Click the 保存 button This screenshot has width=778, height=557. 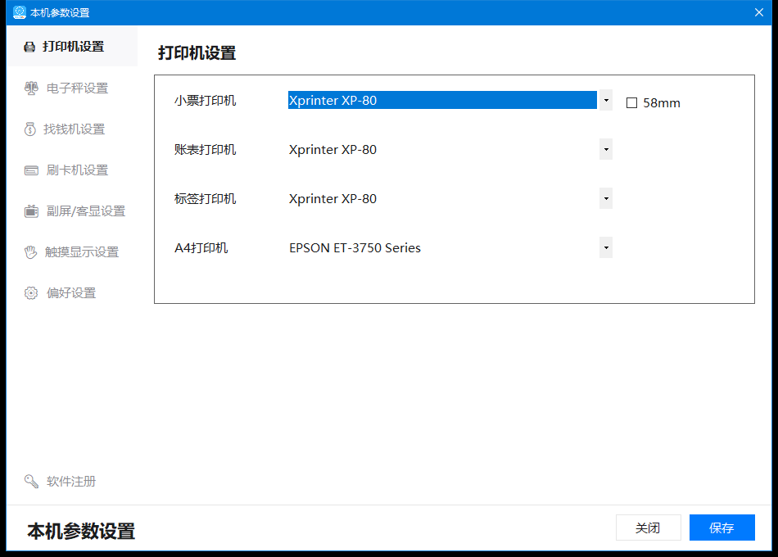(722, 528)
